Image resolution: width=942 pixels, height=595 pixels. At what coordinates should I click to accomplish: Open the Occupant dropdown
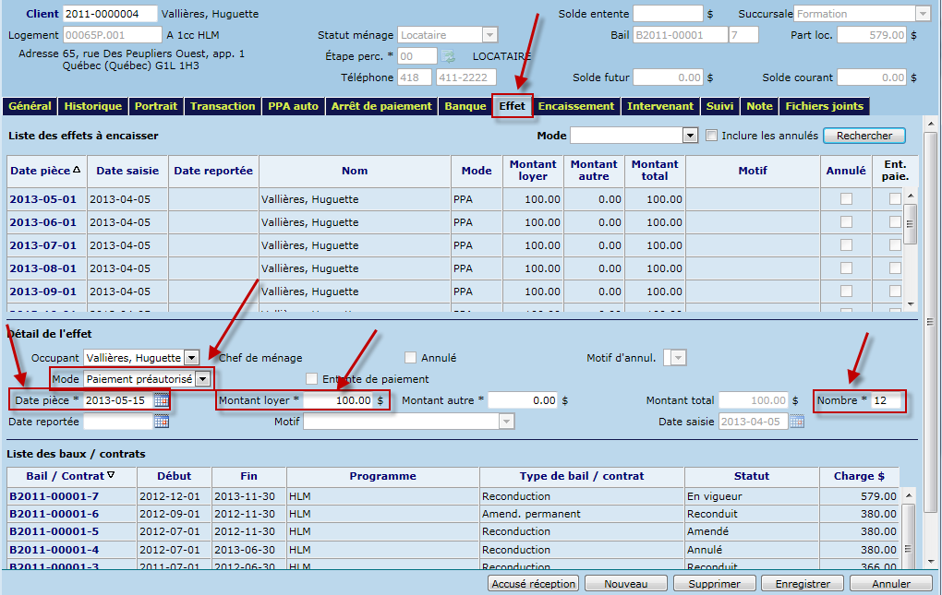pos(191,358)
